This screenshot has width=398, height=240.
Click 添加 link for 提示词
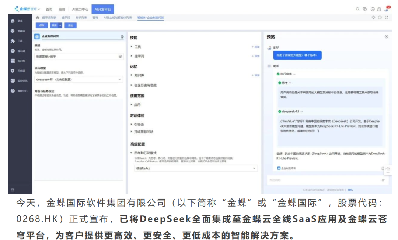tap(256, 56)
